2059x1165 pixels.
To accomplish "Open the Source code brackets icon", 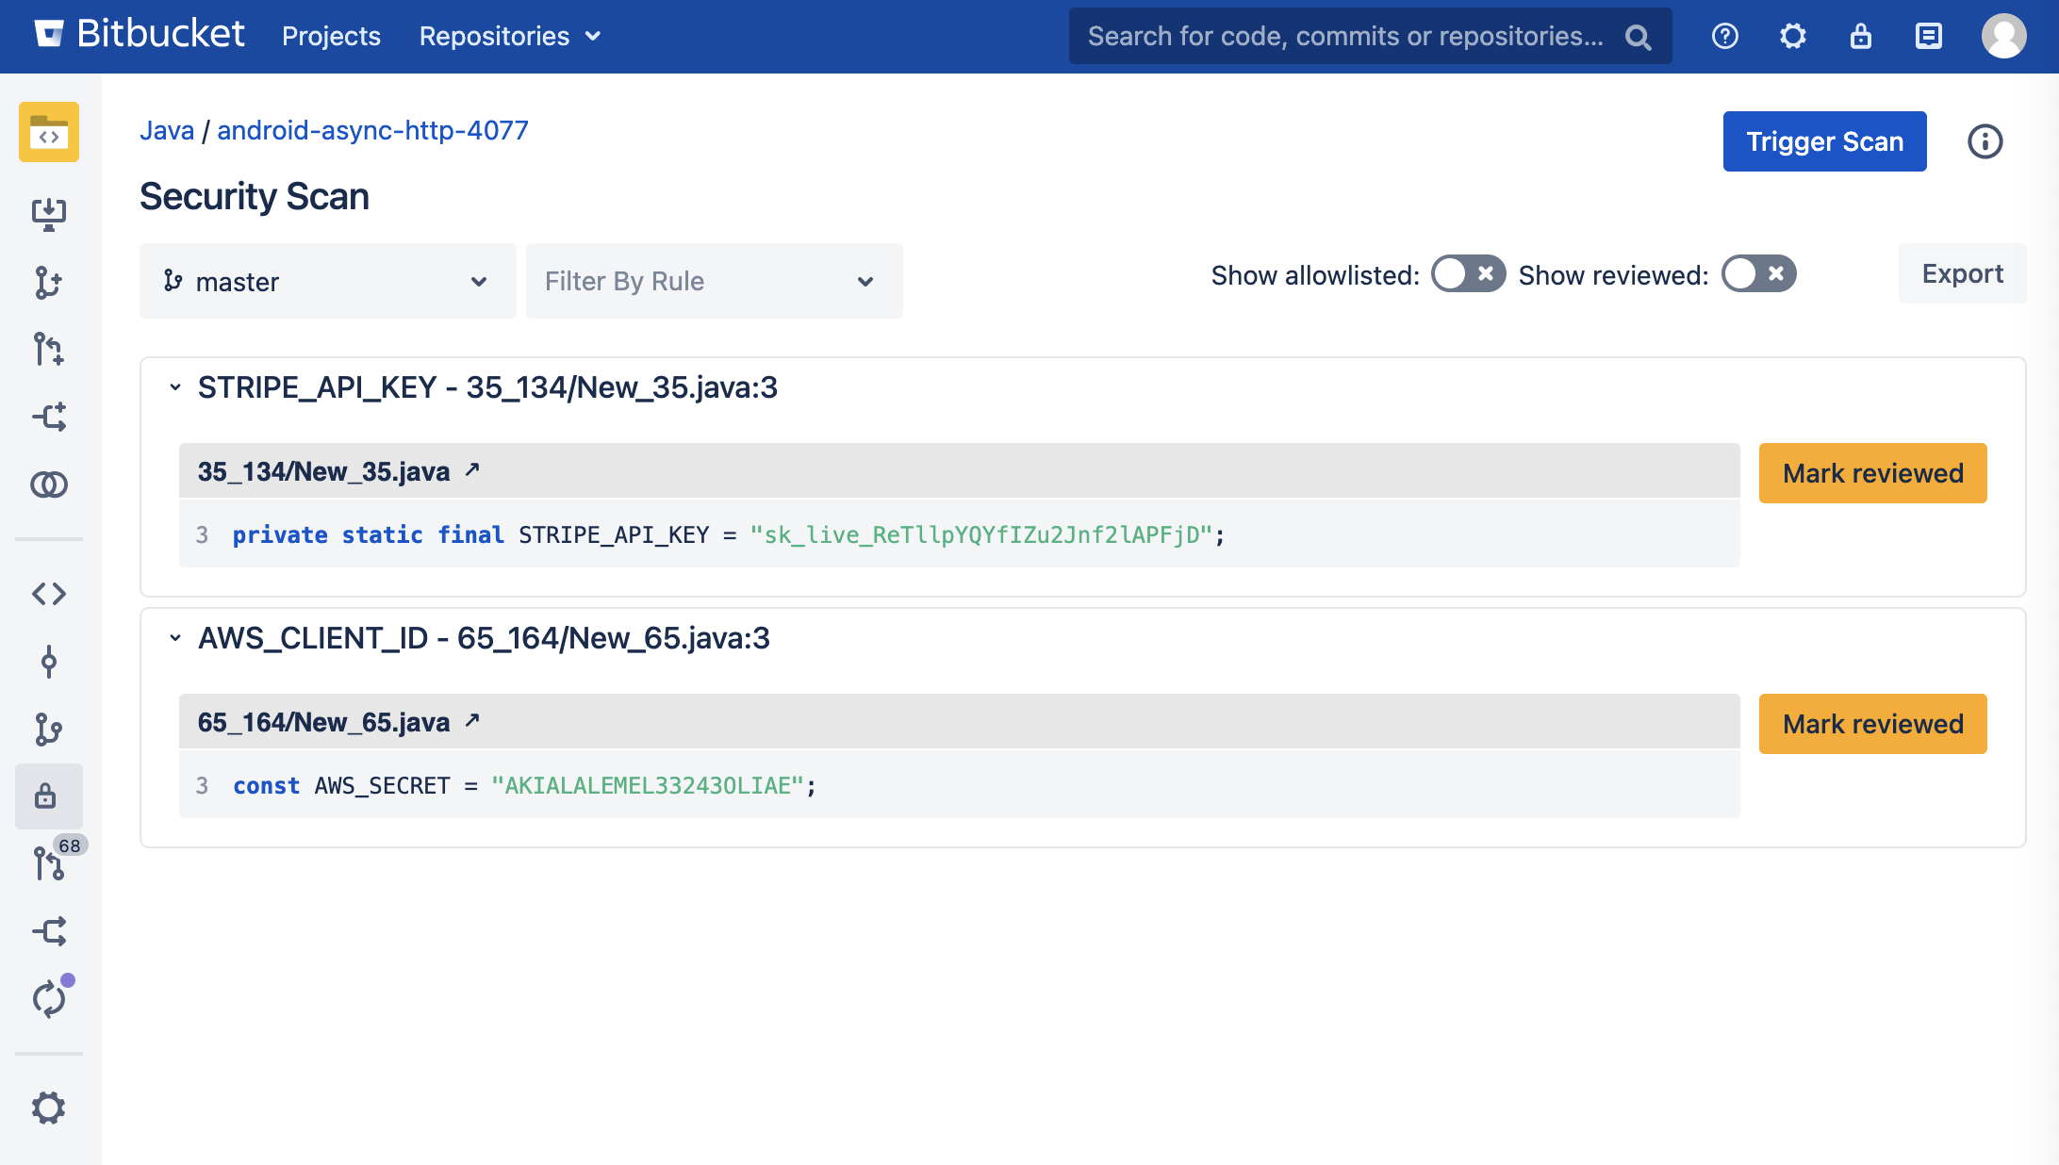I will click(x=48, y=594).
